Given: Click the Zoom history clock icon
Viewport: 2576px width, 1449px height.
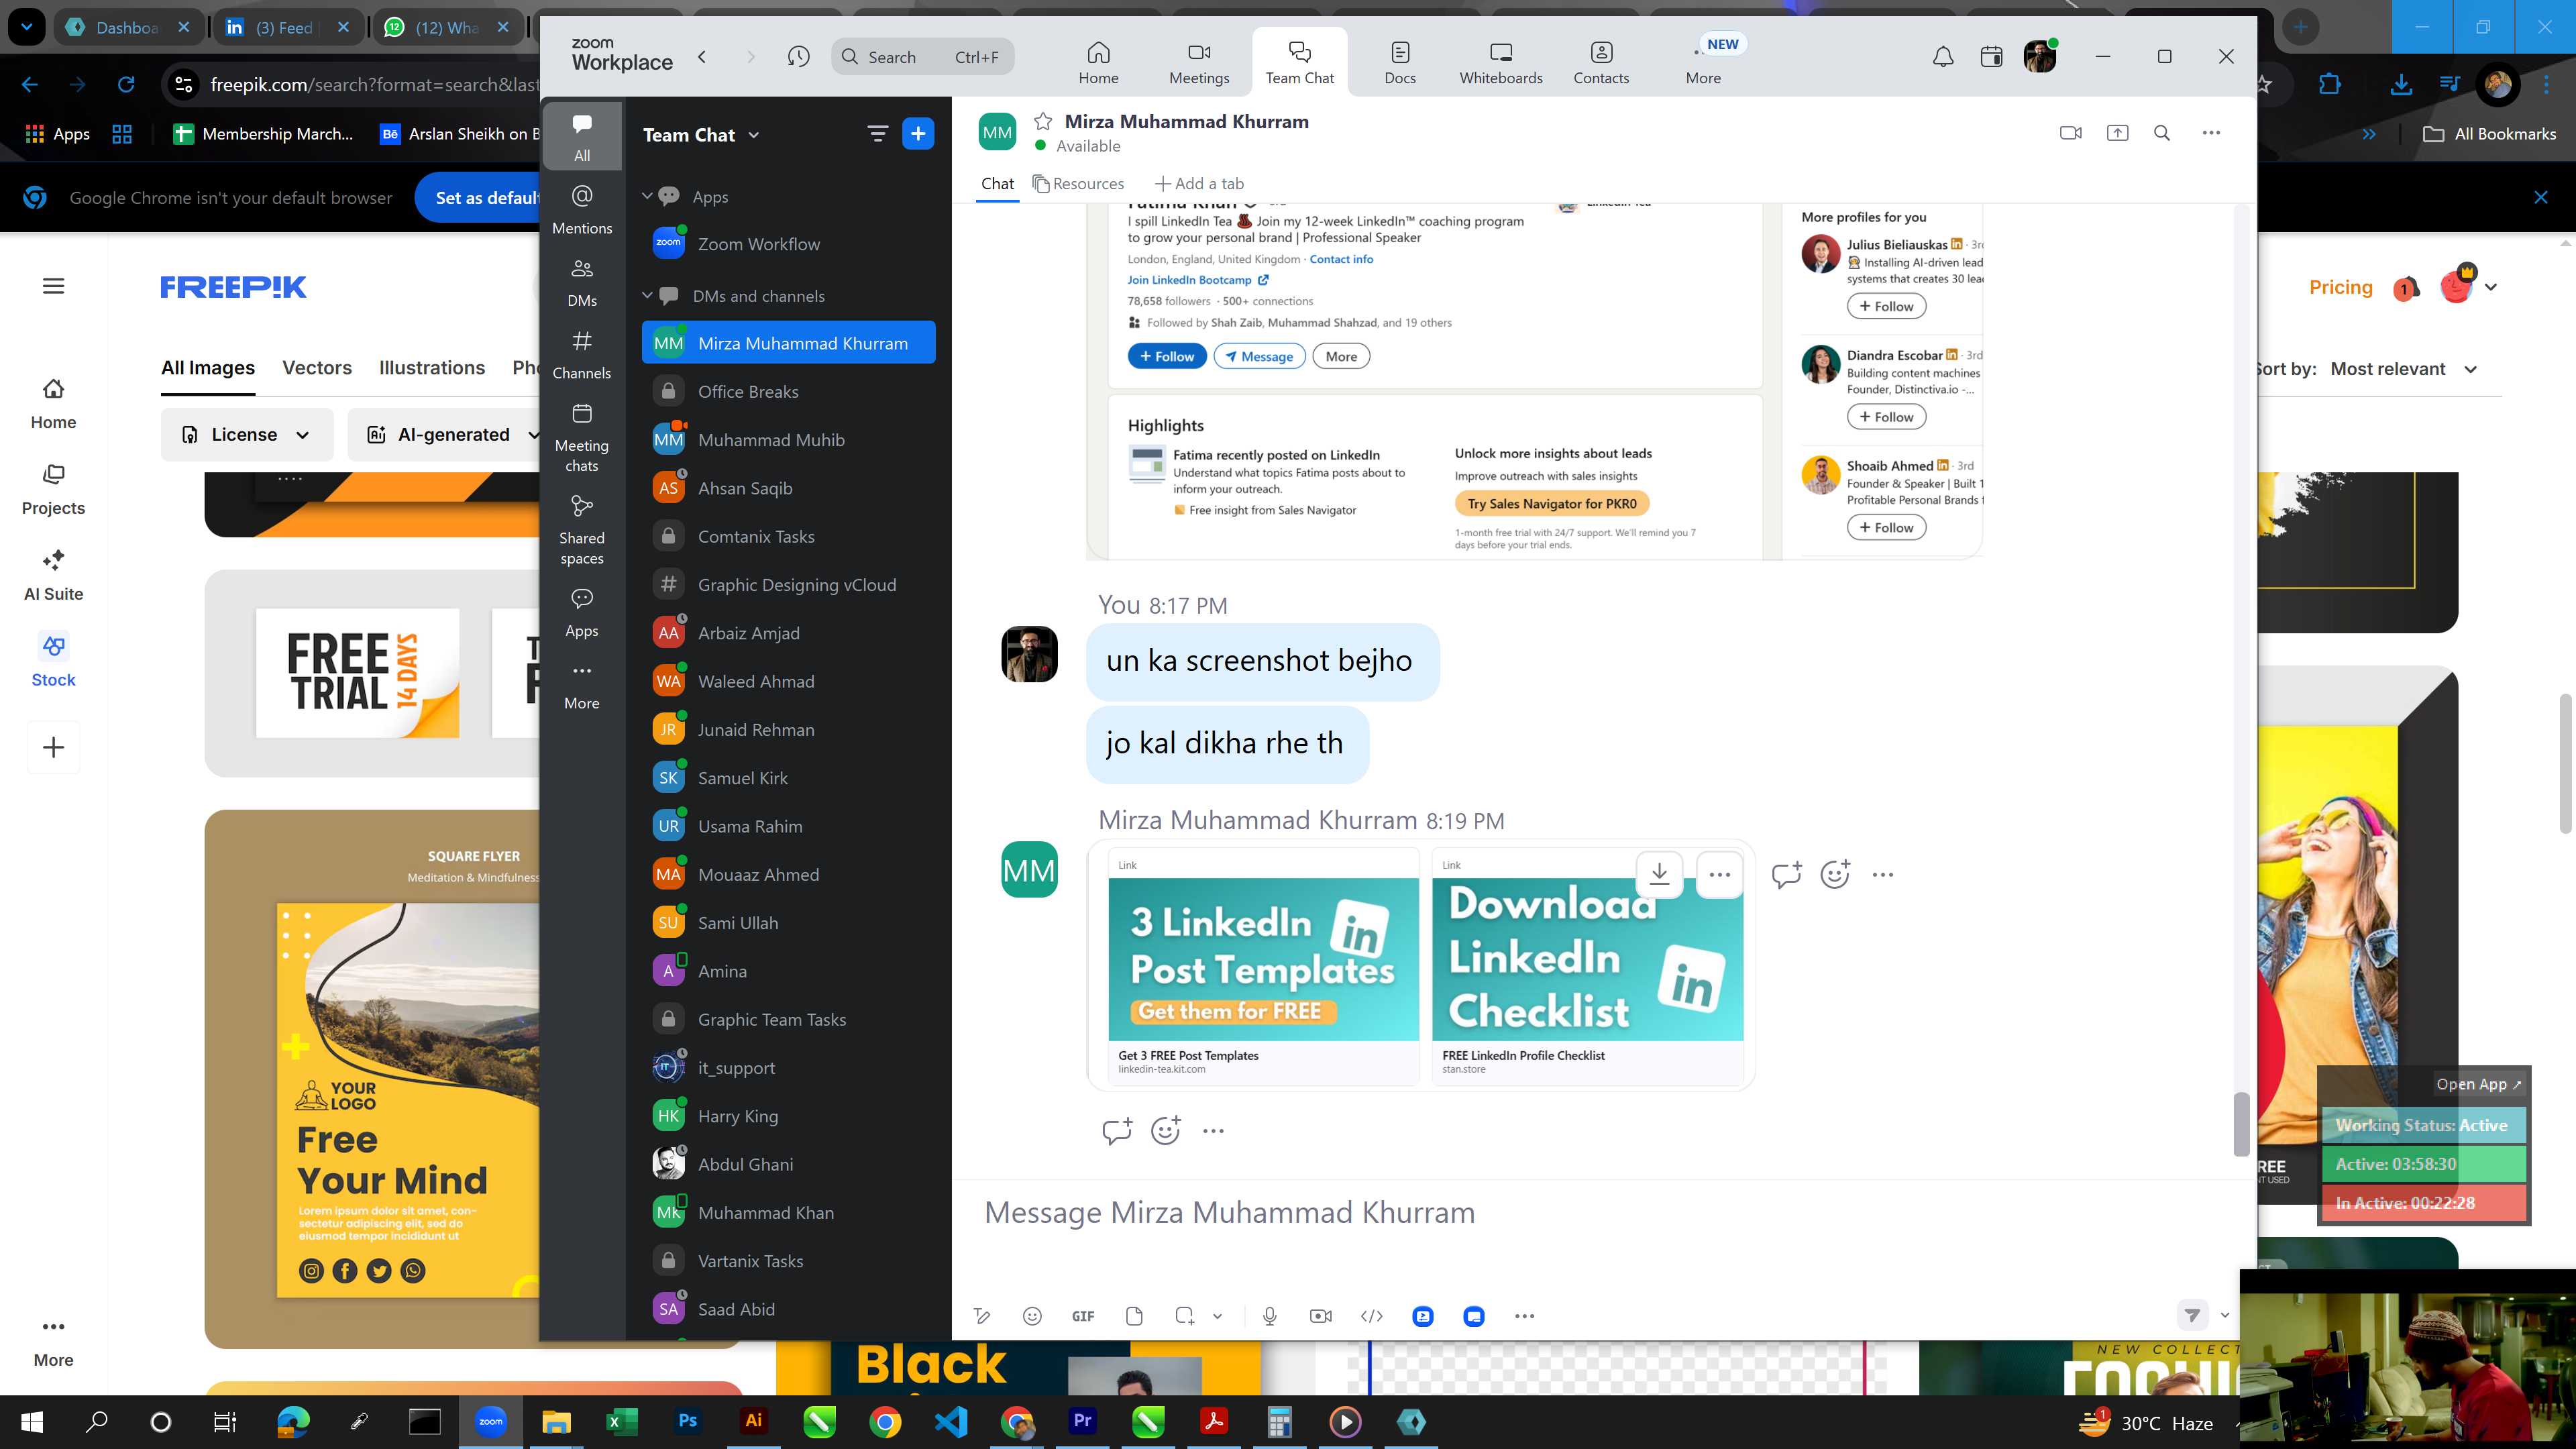Looking at the screenshot, I should point(798,57).
